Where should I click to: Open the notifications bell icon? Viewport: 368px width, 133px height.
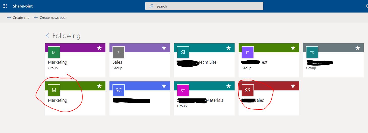point(366,6)
